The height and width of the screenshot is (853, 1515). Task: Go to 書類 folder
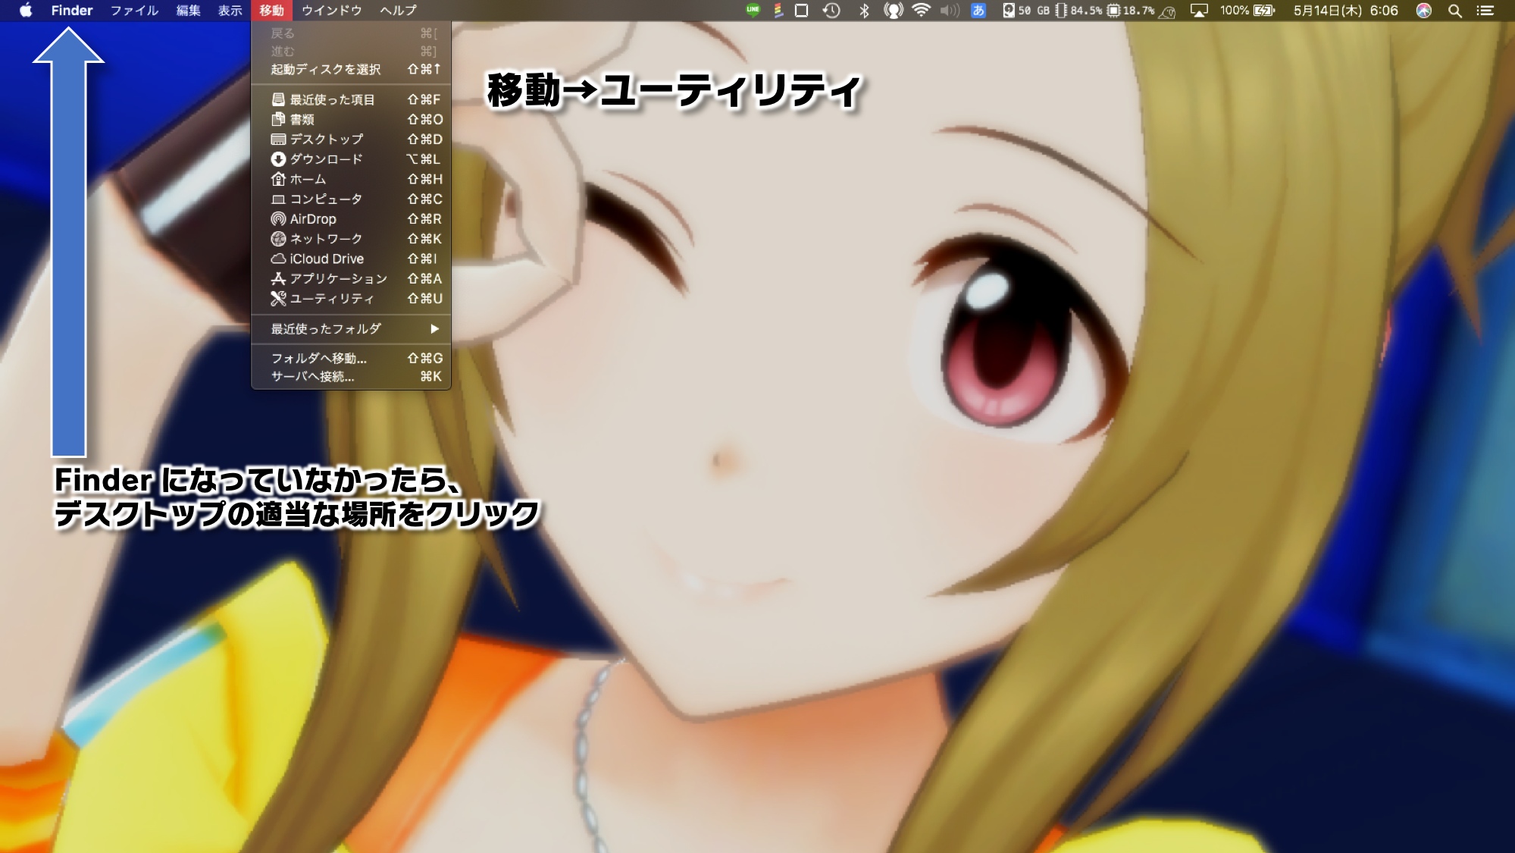point(351,119)
